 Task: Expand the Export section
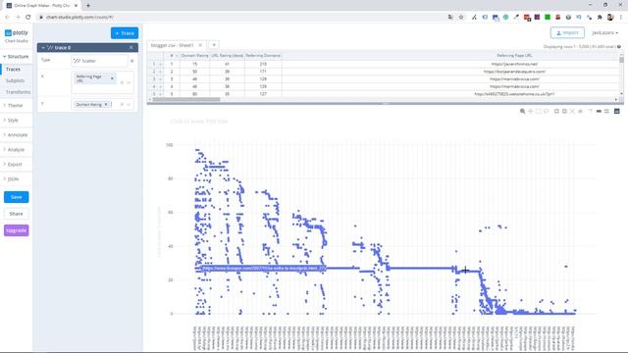coord(13,165)
